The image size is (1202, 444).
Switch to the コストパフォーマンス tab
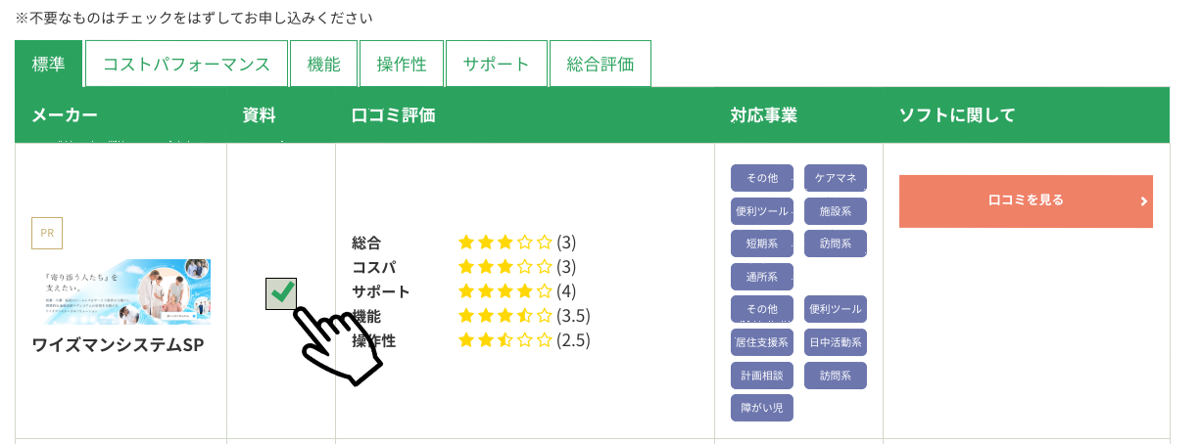coord(186,65)
